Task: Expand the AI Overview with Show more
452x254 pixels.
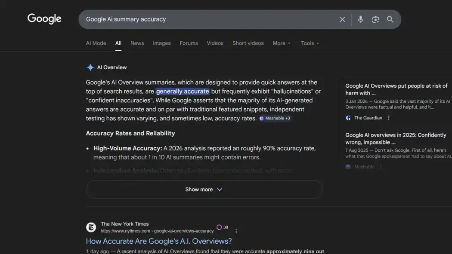Action: click(204, 189)
